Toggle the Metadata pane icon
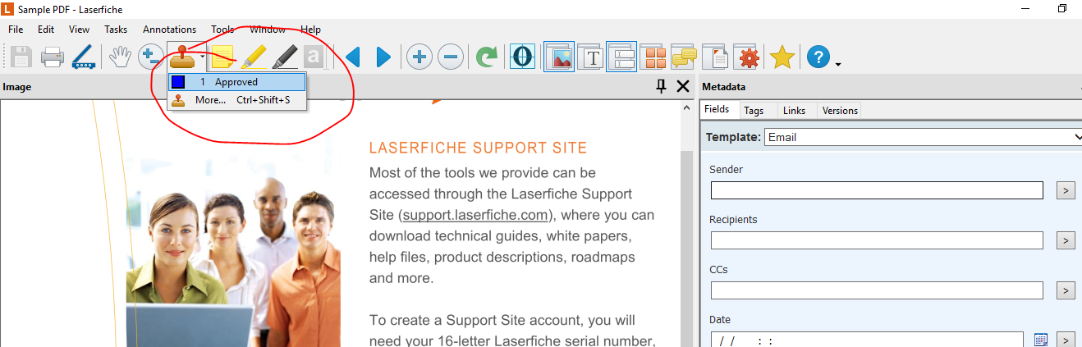This screenshot has width=1082, height=347. click(621, 57)
